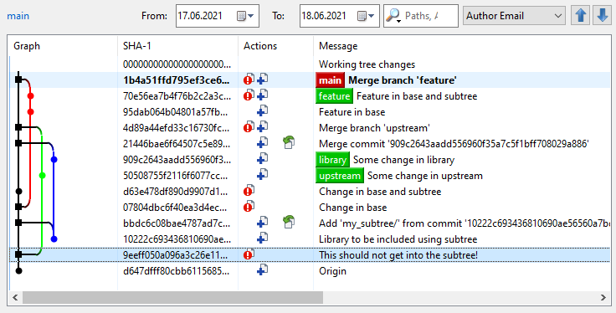The width and height of the screenshot is (616, 313).
Task: Open the Author Email combo box
Action: click(514, 16)
